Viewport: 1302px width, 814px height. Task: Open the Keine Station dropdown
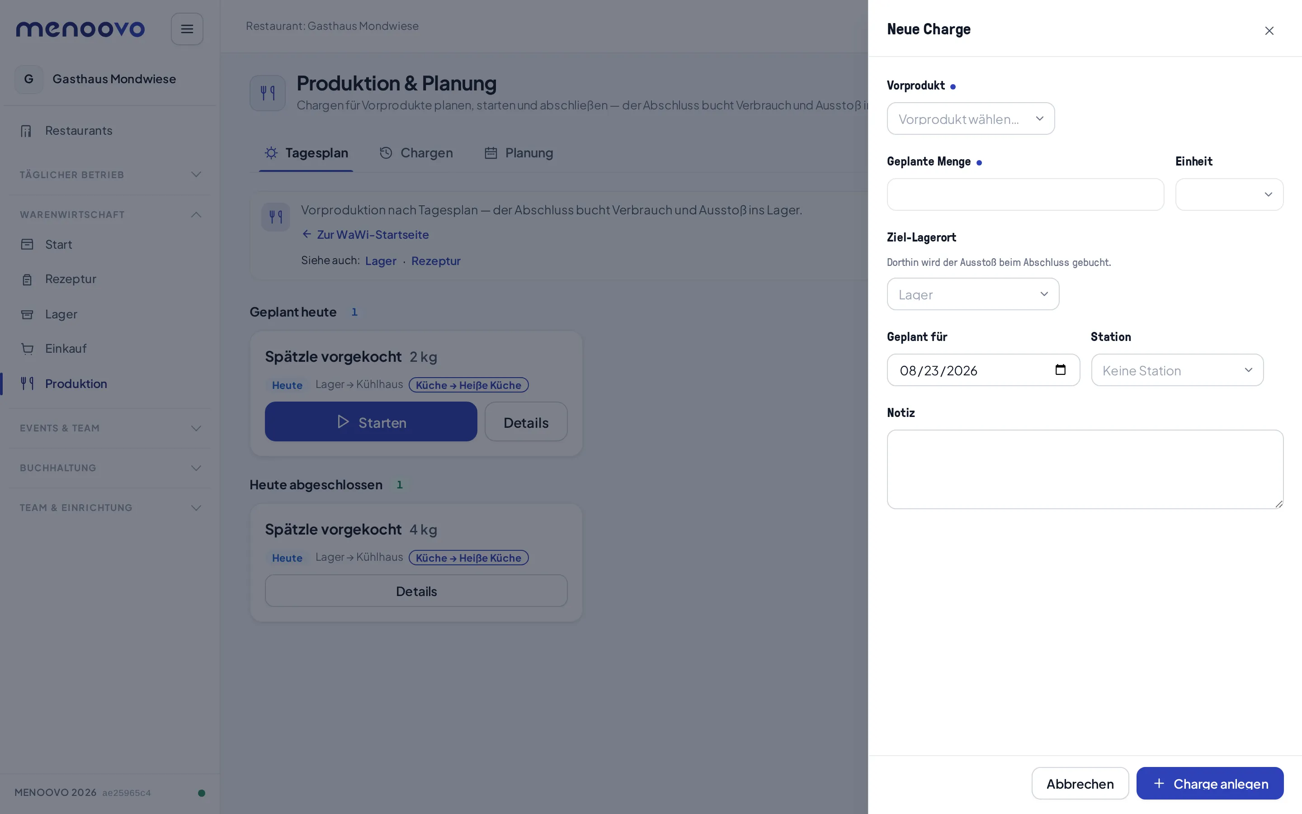1177,370
